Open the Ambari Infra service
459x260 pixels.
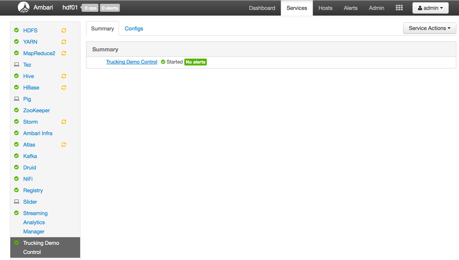coord(38,133)
